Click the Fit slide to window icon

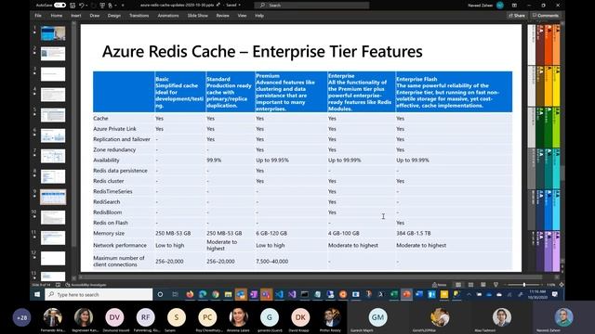point(562,285)
